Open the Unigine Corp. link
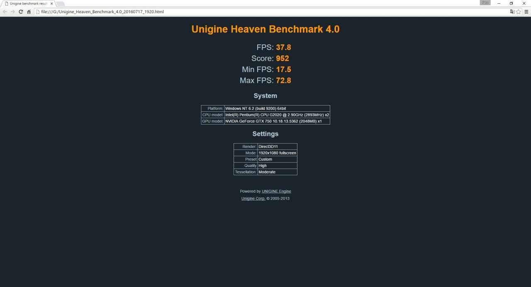The image size is (531, 287). (x=253, y=198)
